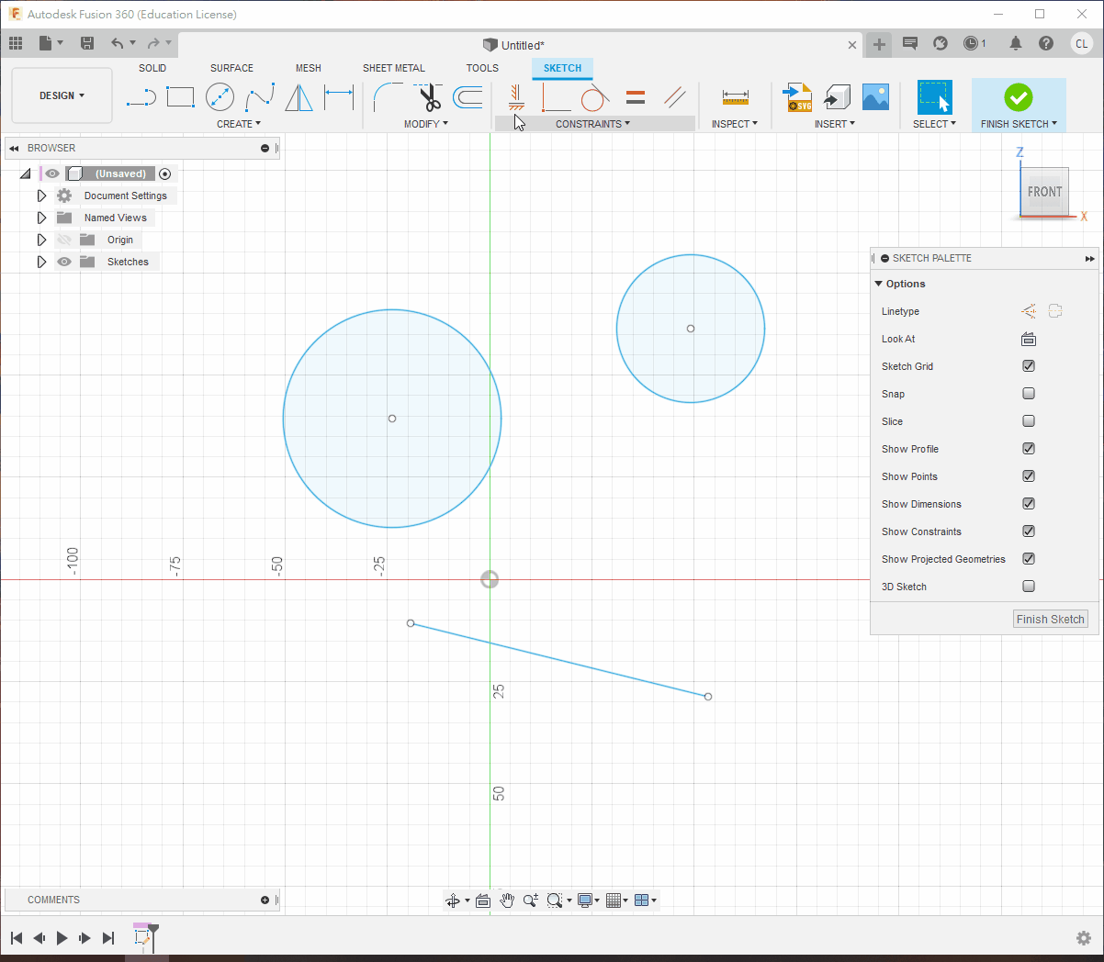The height and width of the screenshot is (962, 1104).
Task: Click the green FINISH SKETCH checkmark
Action: [1018, 97]
